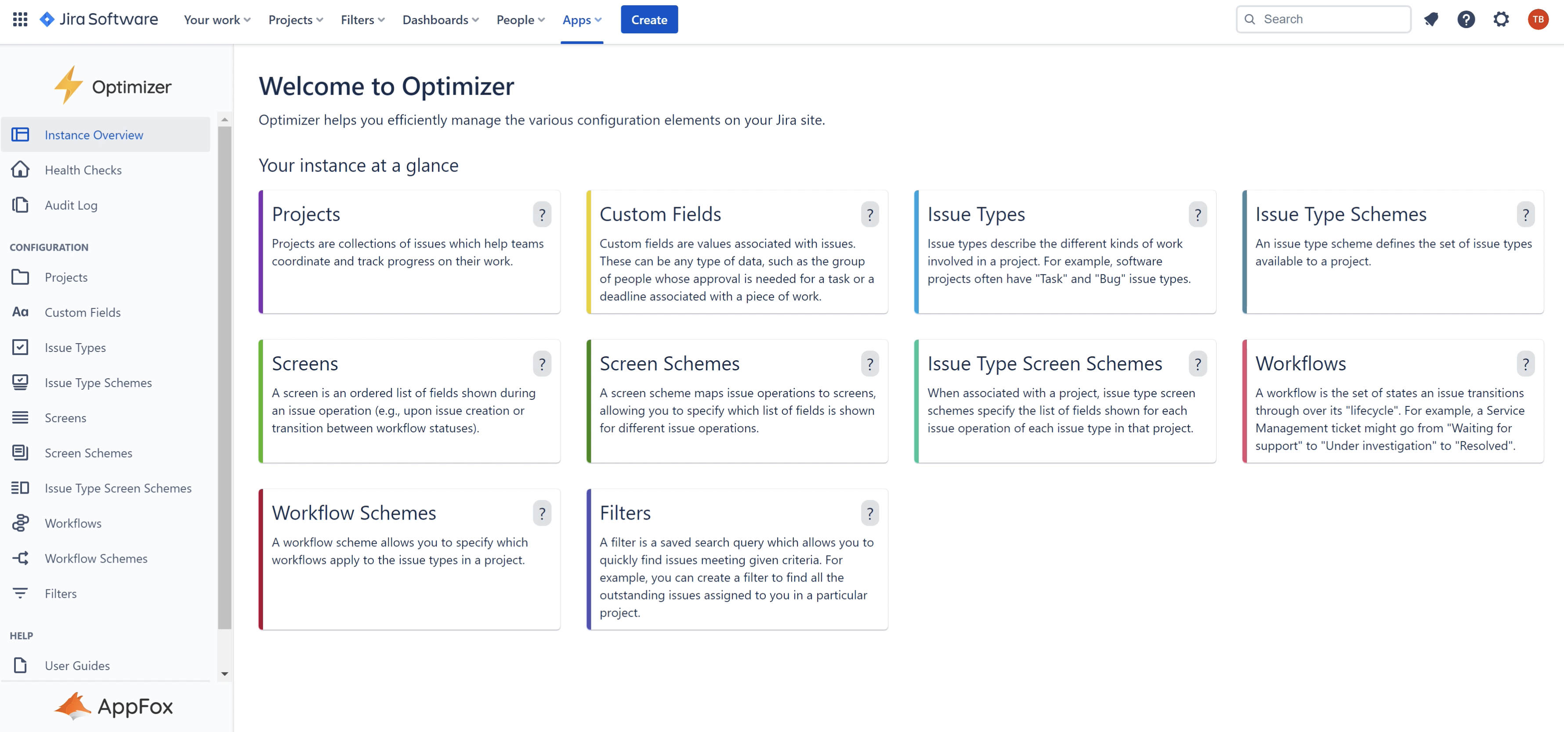Open the help question mark icon
Image resolution: width=1564 pixels, height=732 pixels.
pyautogui.click(x=1466, y=19)
